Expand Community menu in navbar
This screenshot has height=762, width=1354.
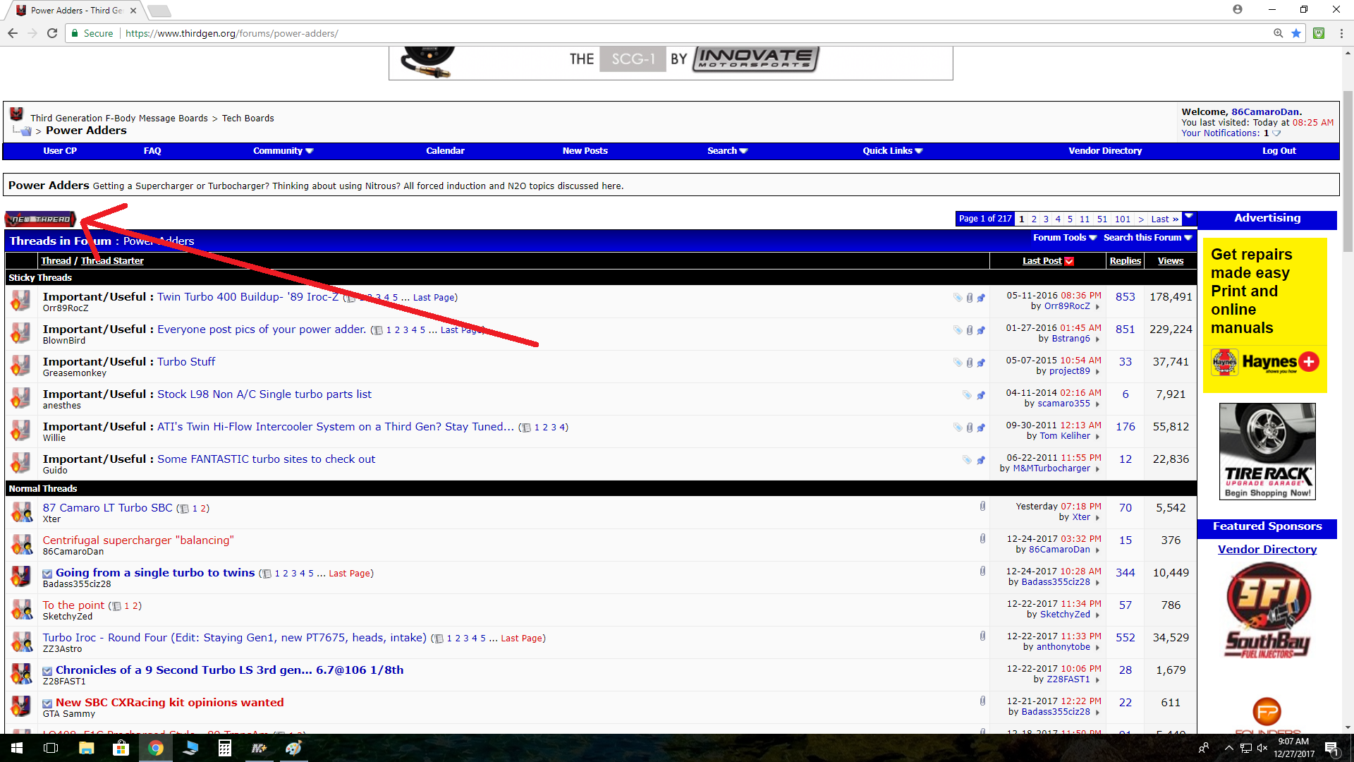[x=283, y=151]
